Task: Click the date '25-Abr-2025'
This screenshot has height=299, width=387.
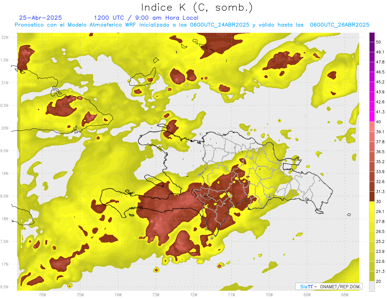Action: (x=40, y=18)
